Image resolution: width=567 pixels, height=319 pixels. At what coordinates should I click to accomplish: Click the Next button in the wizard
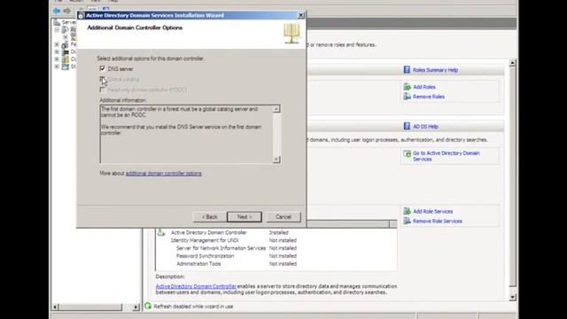245,217
